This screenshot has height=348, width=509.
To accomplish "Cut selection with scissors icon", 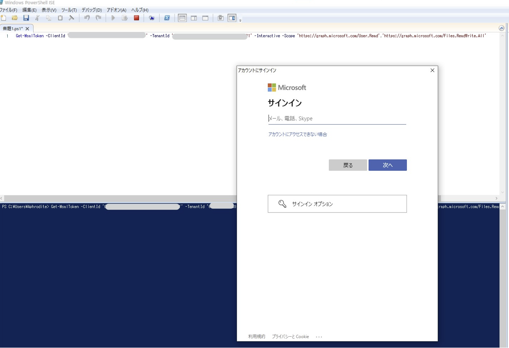I will pyautogui.click(x=37, y=18).
